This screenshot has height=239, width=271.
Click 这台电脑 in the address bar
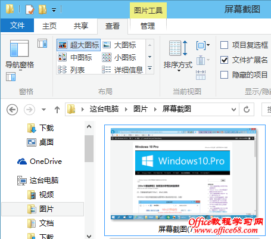coord(104,109)
